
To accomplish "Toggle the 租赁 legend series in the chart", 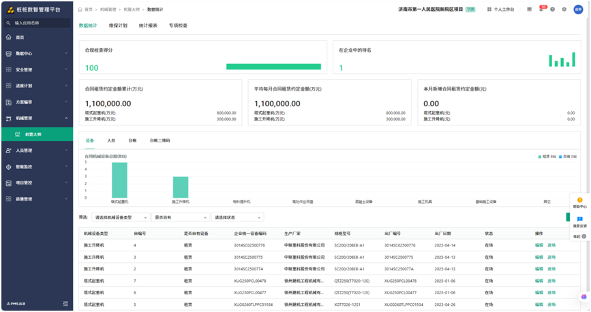I will click(x=547, y=157).
